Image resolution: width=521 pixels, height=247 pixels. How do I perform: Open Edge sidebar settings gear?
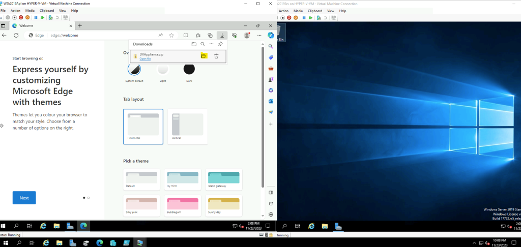pyautogui.click(x=271, y=214)
